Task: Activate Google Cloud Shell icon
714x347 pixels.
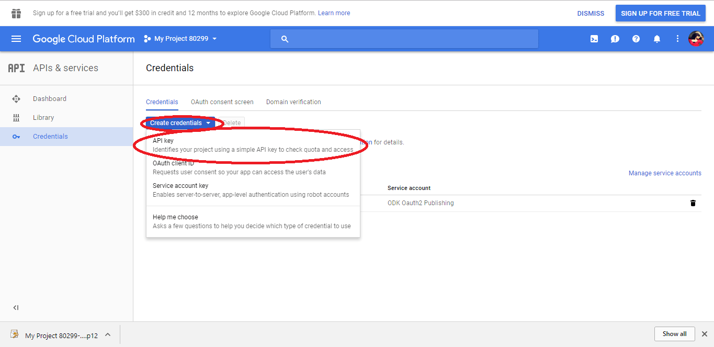Action: (x=594, y=39)
